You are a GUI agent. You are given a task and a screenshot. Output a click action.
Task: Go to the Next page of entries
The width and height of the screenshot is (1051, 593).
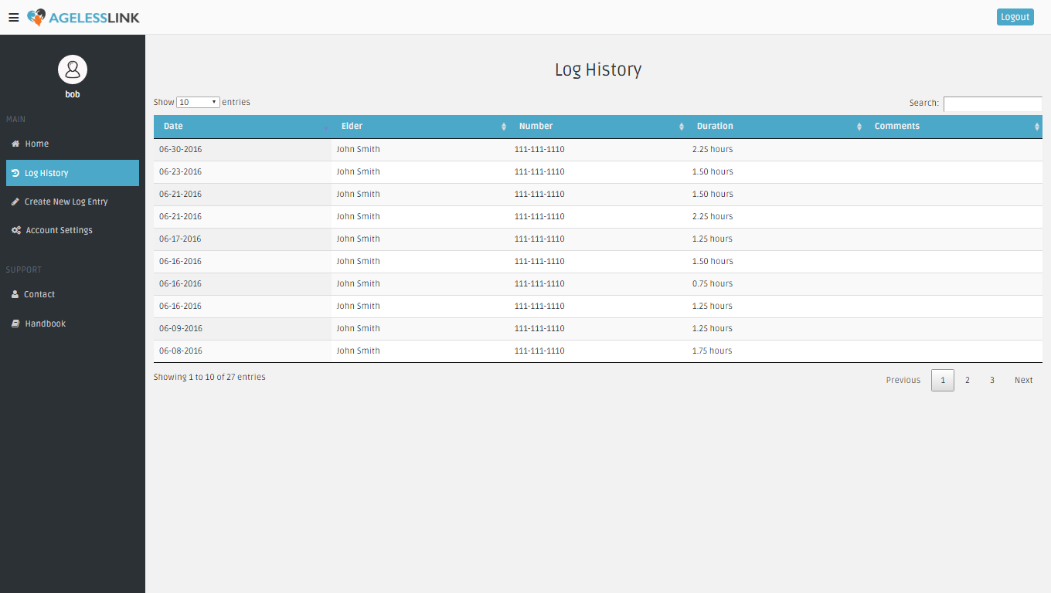[1023, 380]
